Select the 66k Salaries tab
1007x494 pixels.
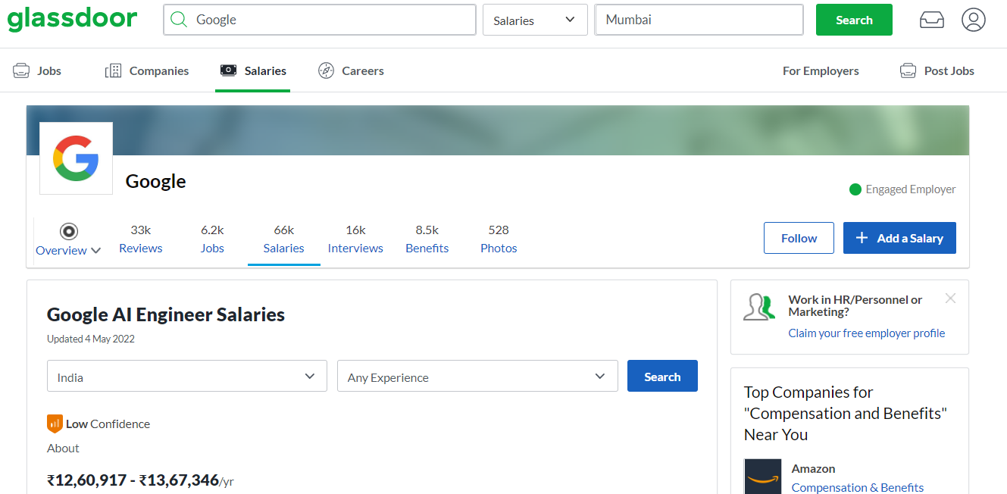[284, 239]
